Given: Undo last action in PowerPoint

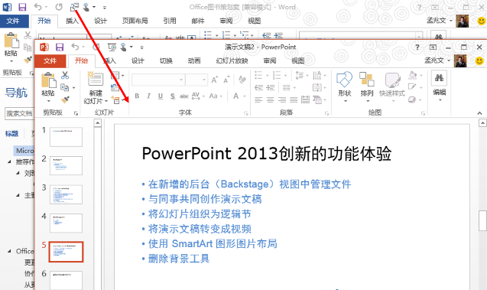Looking at the screenshot, I should pyautogui.click(x=75, y=47).
